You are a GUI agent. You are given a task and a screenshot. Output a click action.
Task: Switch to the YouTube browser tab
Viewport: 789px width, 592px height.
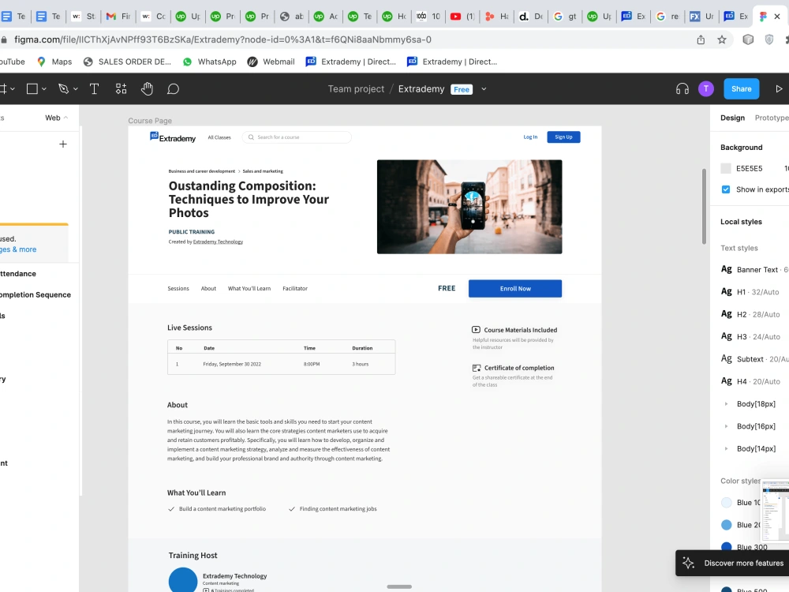coord(462,17)
